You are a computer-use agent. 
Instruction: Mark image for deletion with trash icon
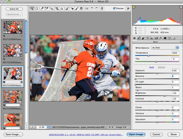point(102,8)
